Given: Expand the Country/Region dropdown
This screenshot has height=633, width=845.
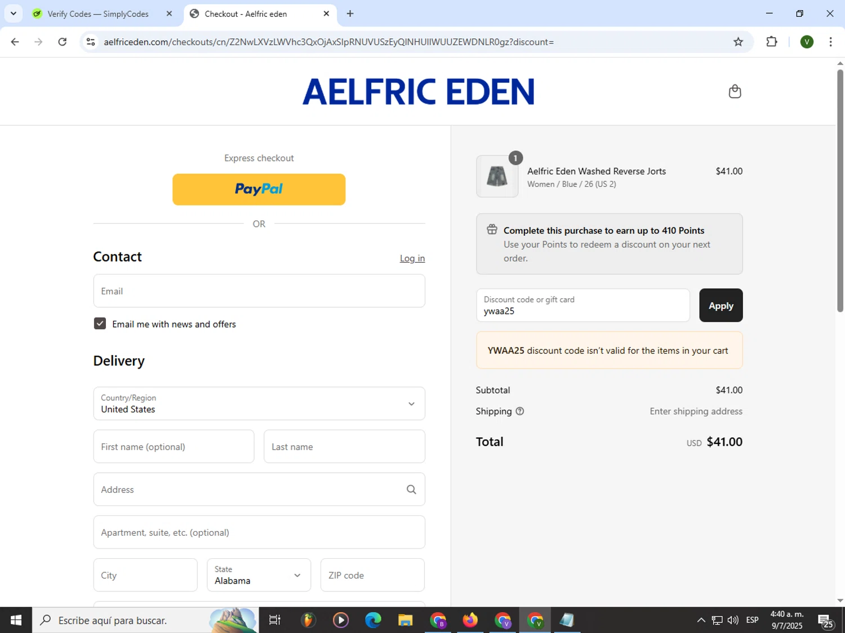Looking at the screenshot, I should click(x=259, y=403).
